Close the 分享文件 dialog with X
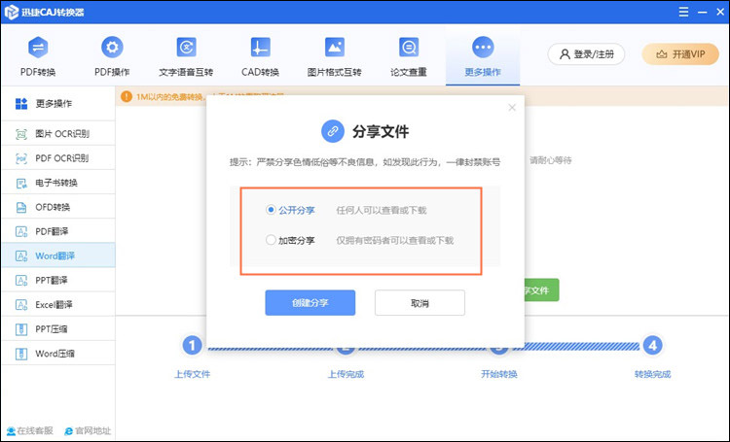The width and height of the screenshot is (730, 442). point(512,108)
